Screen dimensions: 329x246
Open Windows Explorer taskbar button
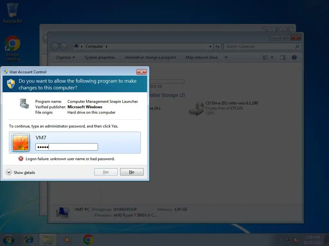coord(48,240)
